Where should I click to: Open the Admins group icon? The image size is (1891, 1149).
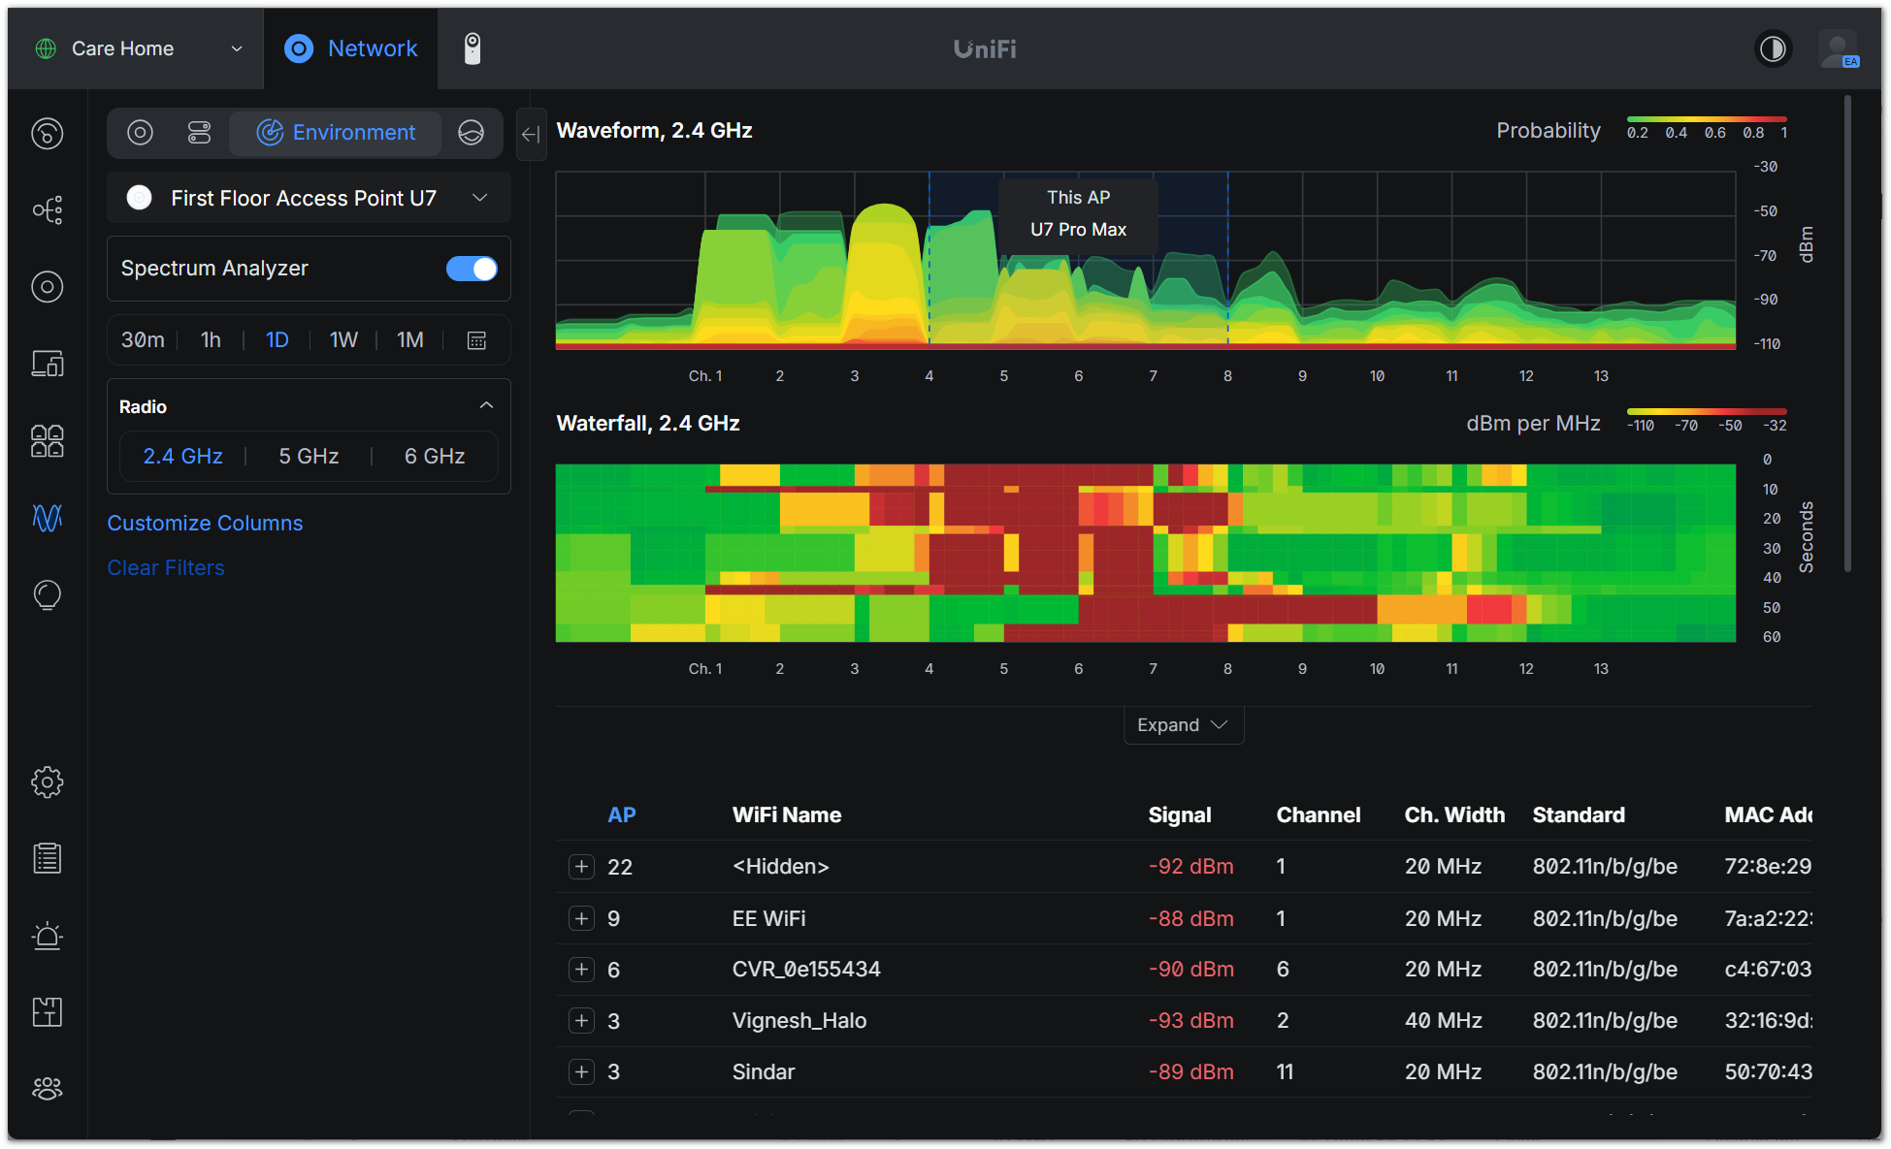47,1089
